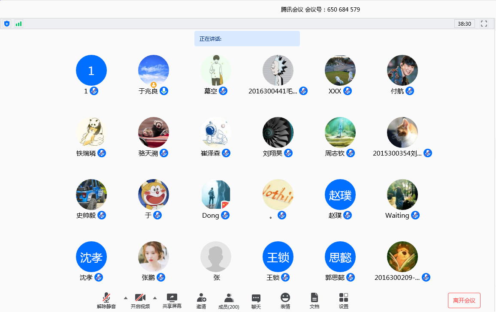This screenshot has height=312, width=496.
Task: Unmute your microphone
Action: pyautogui.click(x=106, y=301)
